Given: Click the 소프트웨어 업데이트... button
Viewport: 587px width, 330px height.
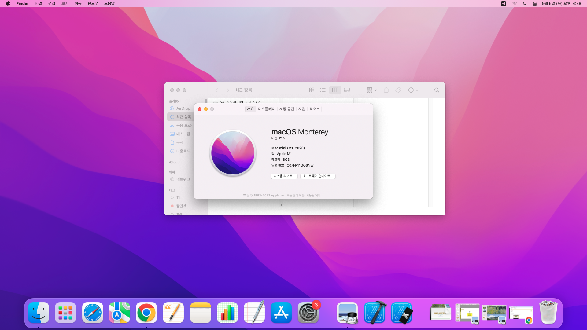Looking at the screenshot, I should click(318, 176).
